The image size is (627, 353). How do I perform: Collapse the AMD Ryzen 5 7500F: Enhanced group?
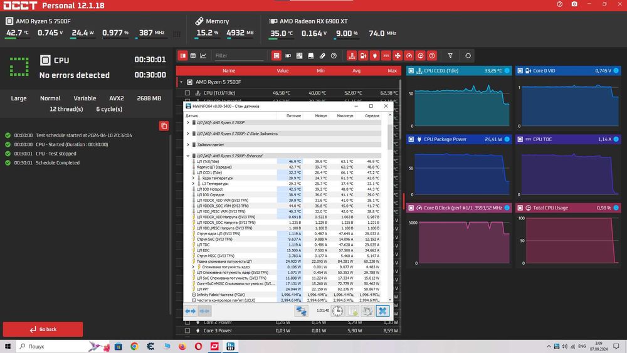coord(188,156)
